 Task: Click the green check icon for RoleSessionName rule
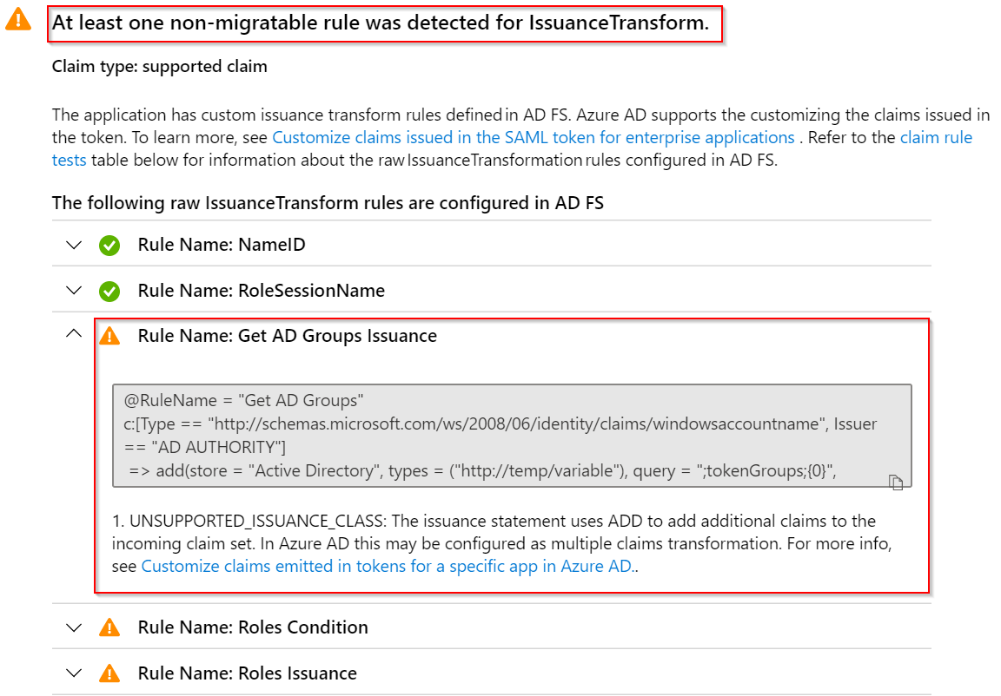(x=109, y=291)
